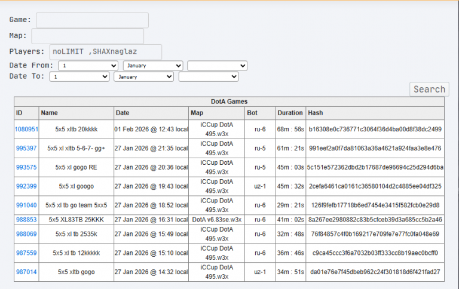Click date 27 Jan 2026 @ 21:35 local
This screenshot has height=289, width=459.
[151, 148]
